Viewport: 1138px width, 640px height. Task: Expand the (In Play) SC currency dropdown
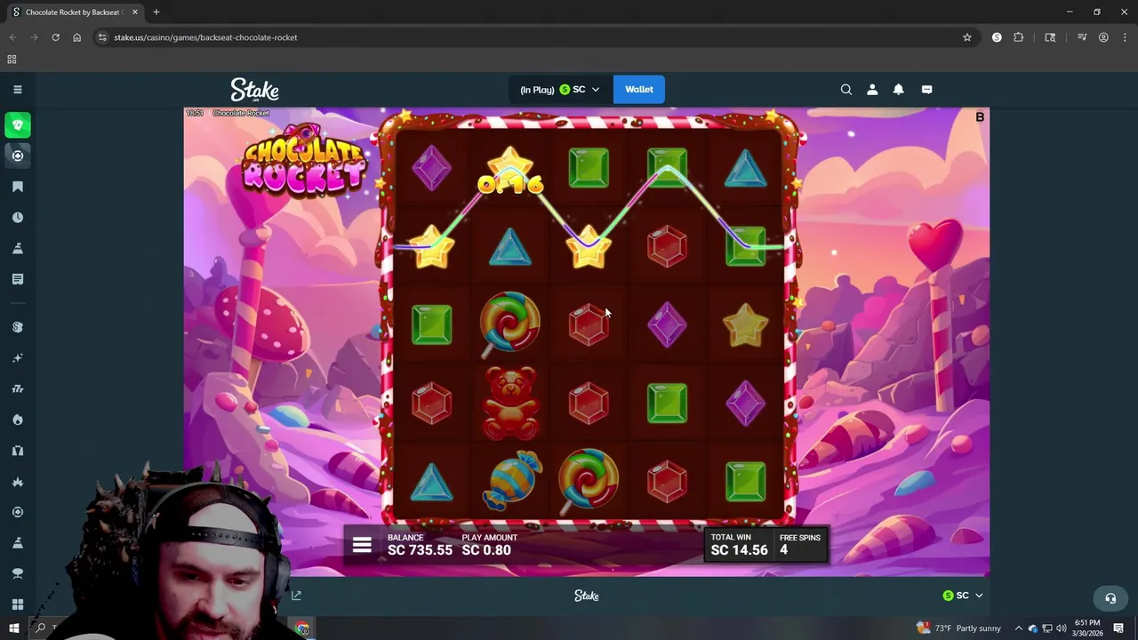(560, 89)
